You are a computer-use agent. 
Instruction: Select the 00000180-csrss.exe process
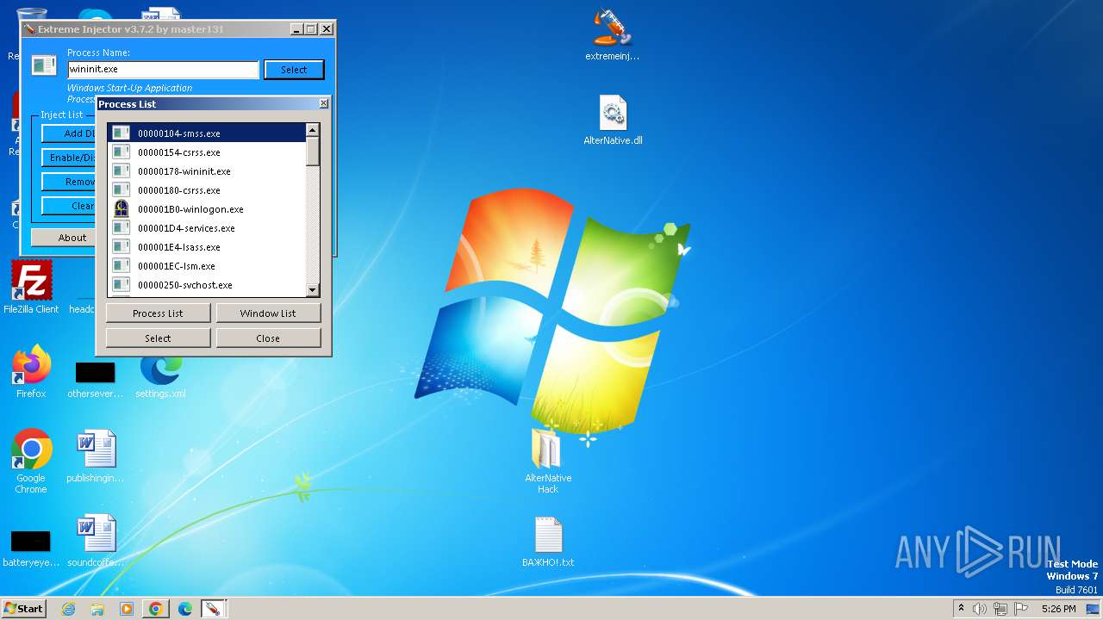tap(207, 190)
